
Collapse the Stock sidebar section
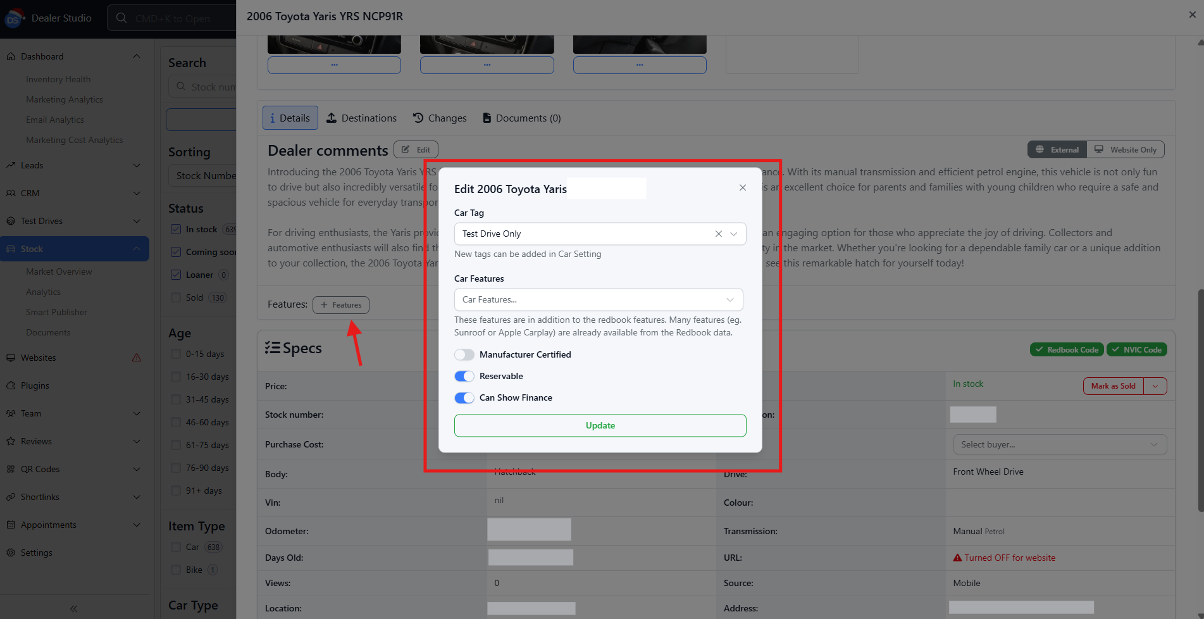[x=137, y=249]
